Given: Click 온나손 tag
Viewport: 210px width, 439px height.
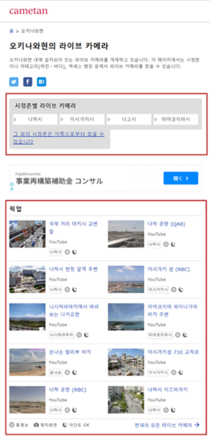Looking at the screenshot, I should pyautogui.click(x=55, y=373).
